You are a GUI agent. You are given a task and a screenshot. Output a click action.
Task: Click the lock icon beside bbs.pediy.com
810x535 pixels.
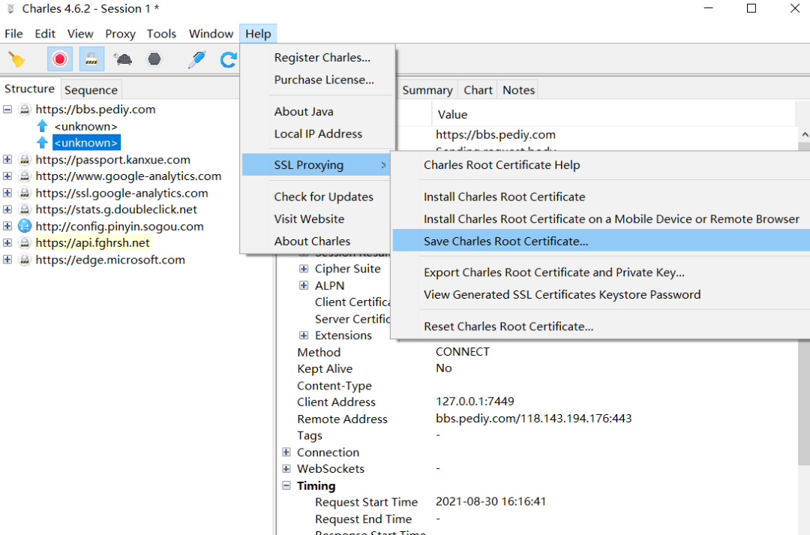pyautogui.click(x=25, y=109)
